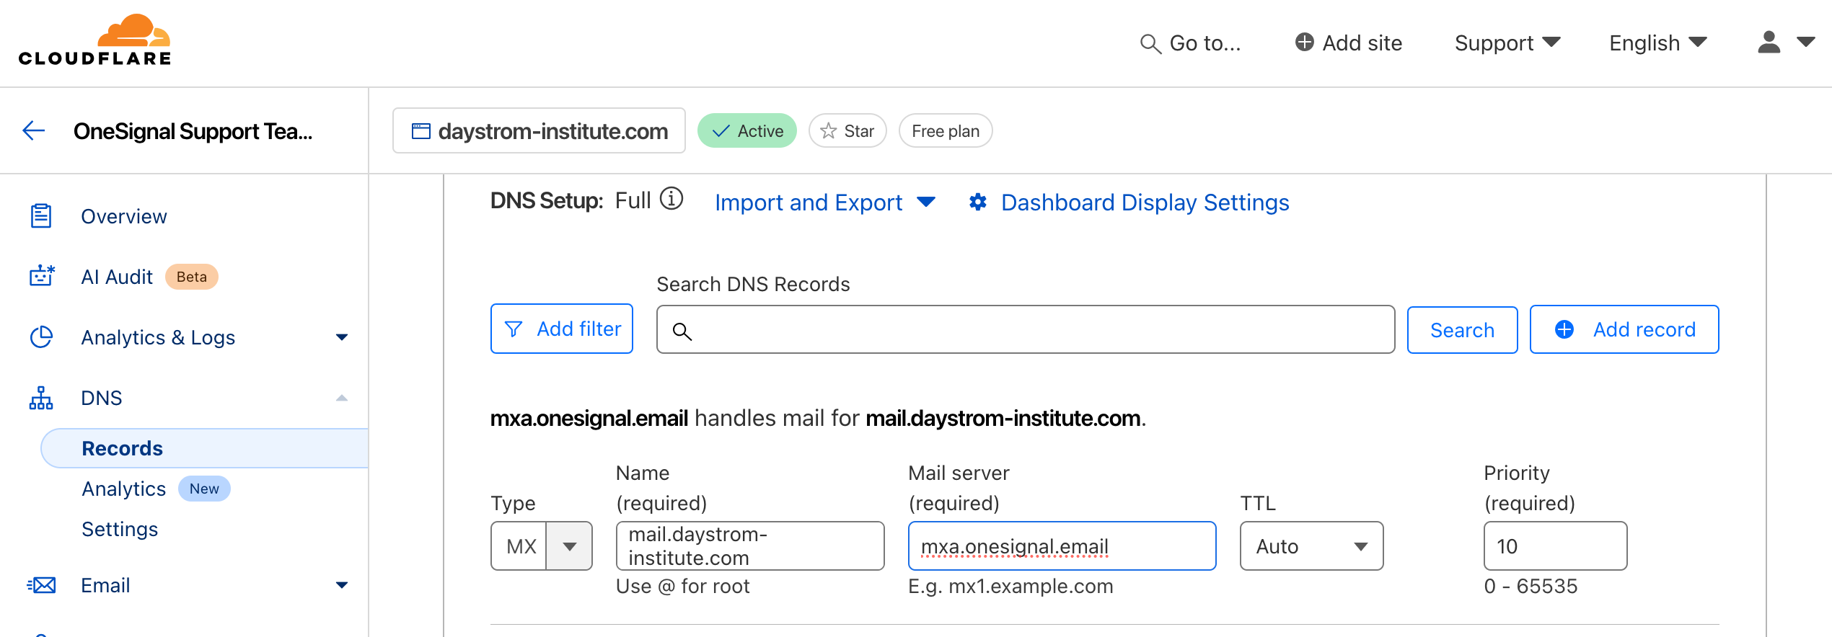
Task: Click the Name field mail.daystrom-institute.com
Action: [x=750, y=546]
